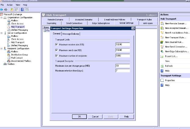Screen dimensions: 190x129
Task: Toggle Maximum send size checkbox
Action: coord(56,50)
